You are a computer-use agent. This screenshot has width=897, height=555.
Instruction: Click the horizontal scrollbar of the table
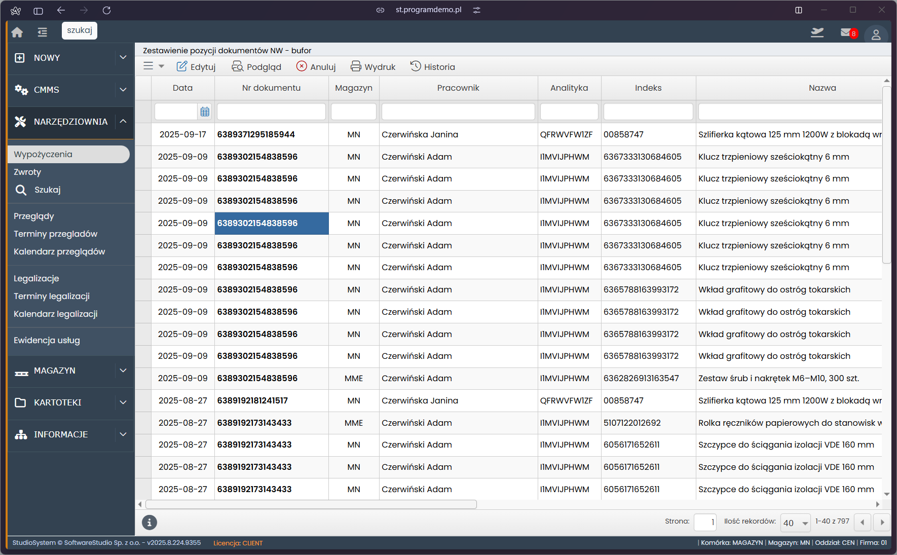click(x=311, y=504)
